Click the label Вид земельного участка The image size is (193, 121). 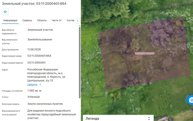click(10, 42)
